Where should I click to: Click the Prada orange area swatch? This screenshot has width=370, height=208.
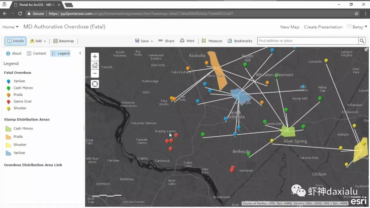8,137
